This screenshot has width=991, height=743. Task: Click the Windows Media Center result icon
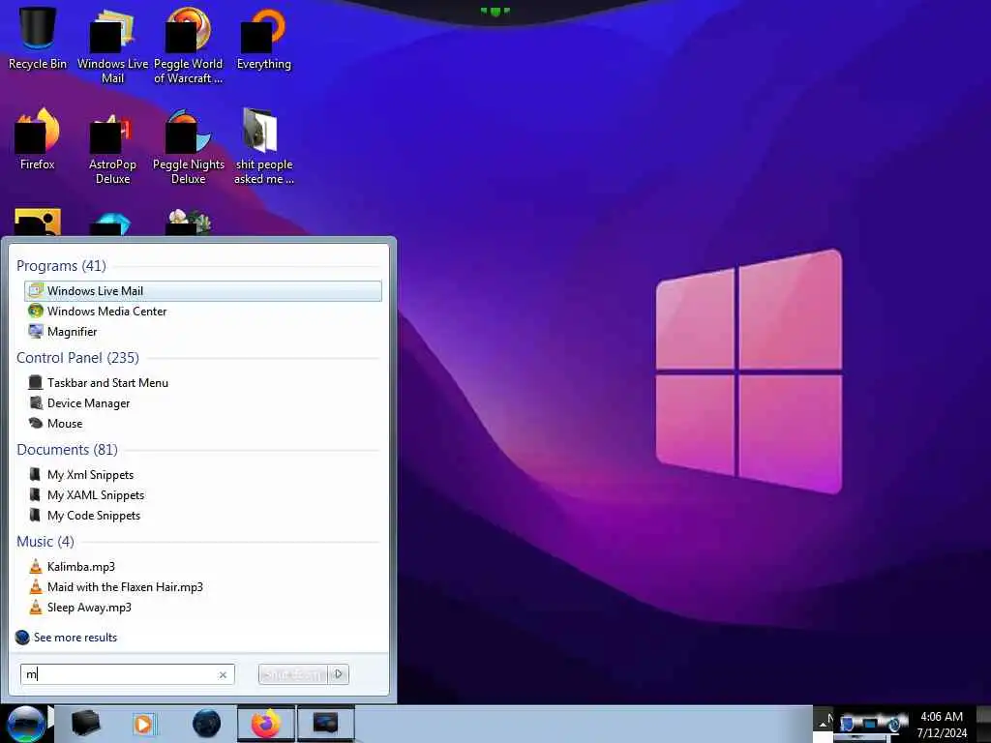36,311
